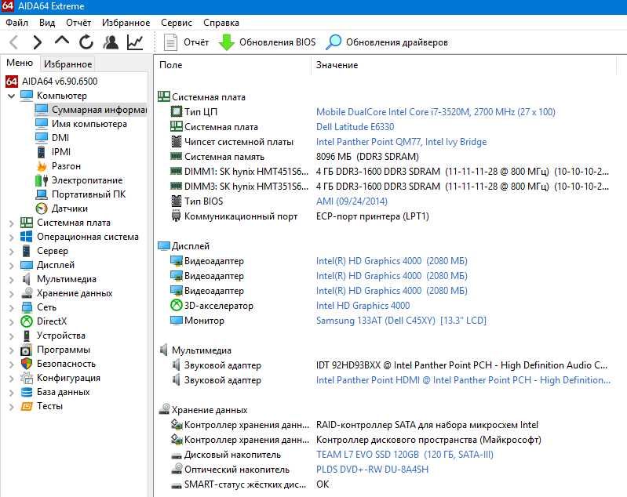
Task: Click the Программы icon in tree
Action: 27,350
